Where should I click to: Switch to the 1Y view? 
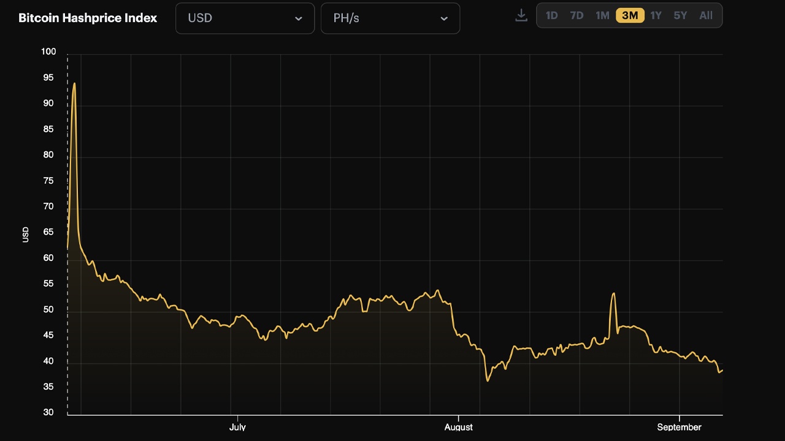point(656,15)
